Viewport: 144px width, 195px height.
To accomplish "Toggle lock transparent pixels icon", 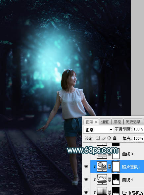I will [98, 138].
